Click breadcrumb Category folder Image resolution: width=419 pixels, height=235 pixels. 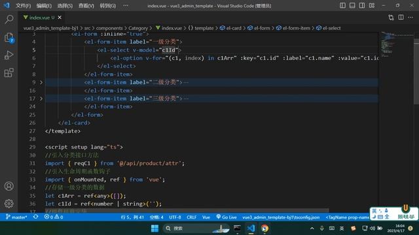(x=138, y=28)
